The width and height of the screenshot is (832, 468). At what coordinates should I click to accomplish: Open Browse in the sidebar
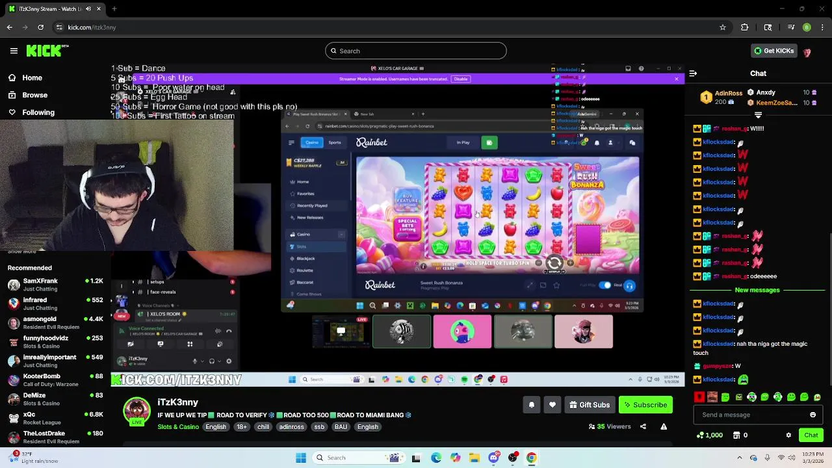[28, 95]
